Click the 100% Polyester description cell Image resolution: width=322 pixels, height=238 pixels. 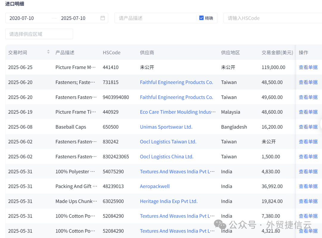point(75,171)
